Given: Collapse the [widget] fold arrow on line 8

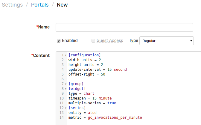Looking at the screenshot, I should pyautogui.click(x=66, y=89).
